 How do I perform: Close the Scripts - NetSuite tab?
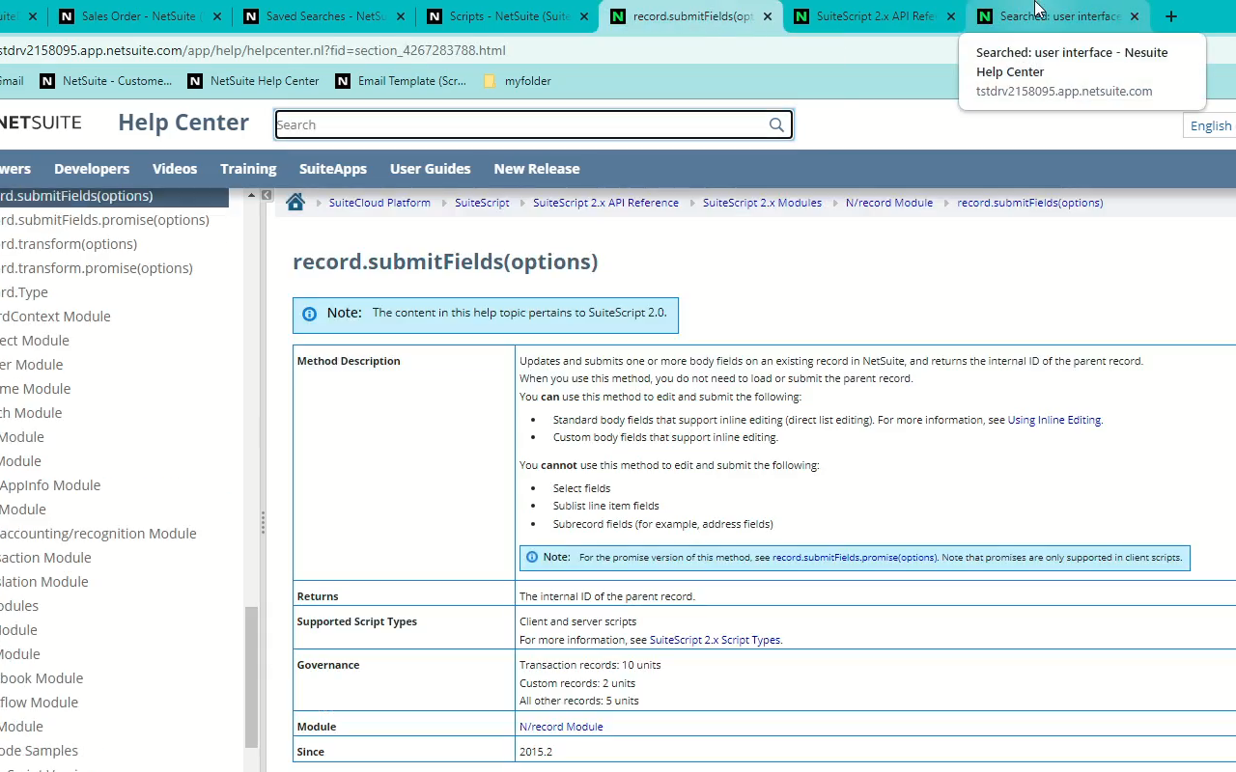[584, 16]
